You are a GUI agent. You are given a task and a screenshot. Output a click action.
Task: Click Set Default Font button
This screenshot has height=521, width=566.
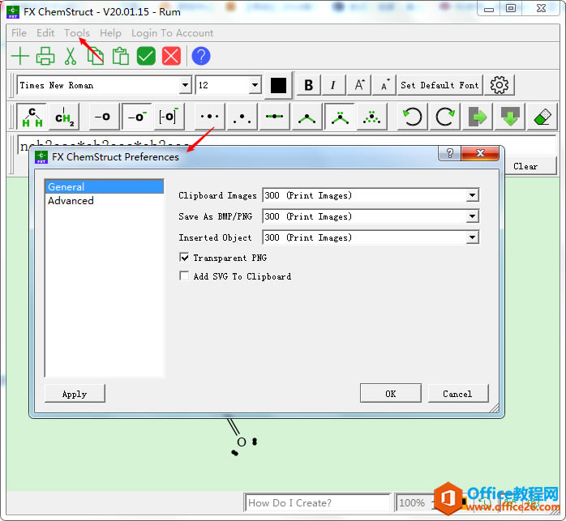(x=440, y=85)
